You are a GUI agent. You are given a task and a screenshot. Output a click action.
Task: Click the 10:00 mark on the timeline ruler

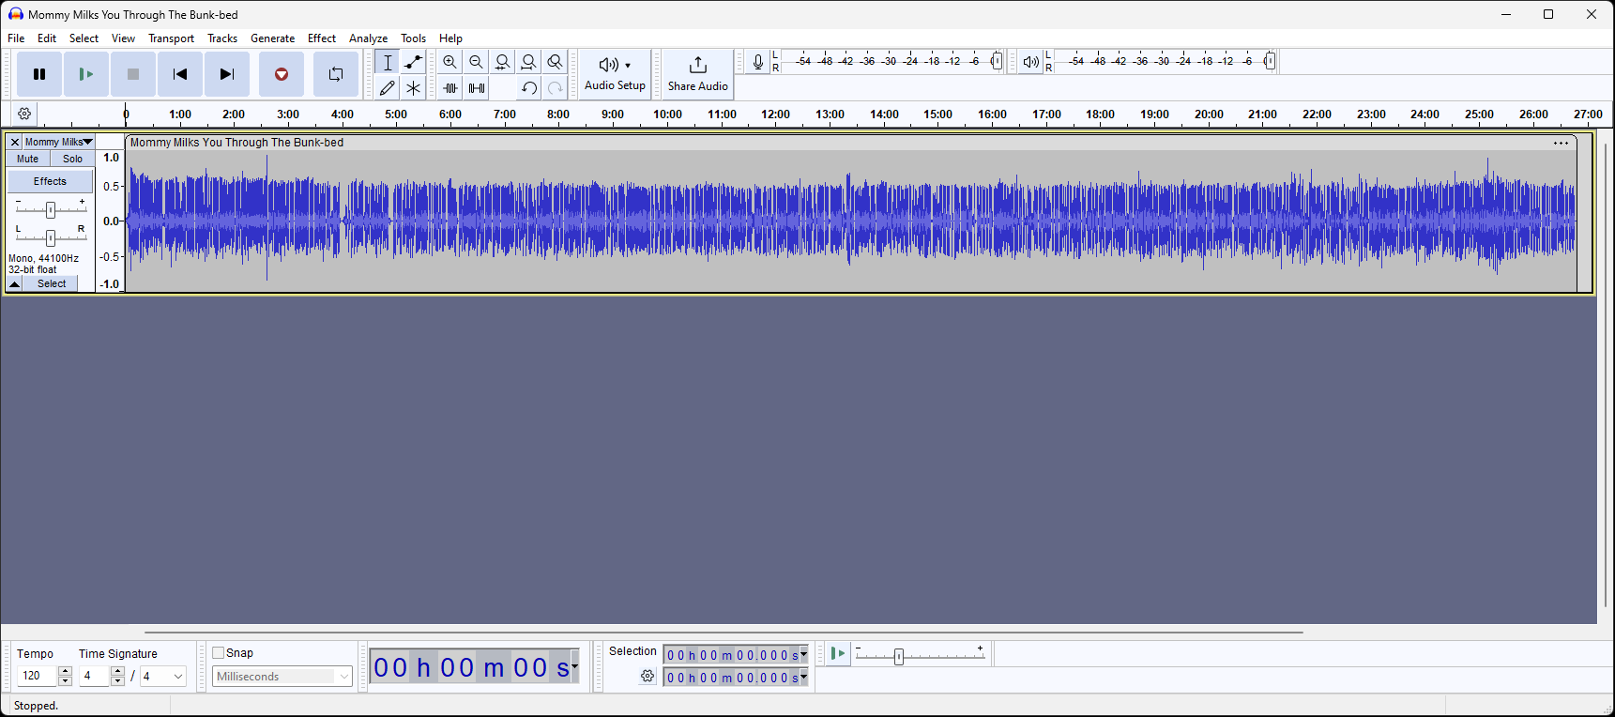pos(667,114)
